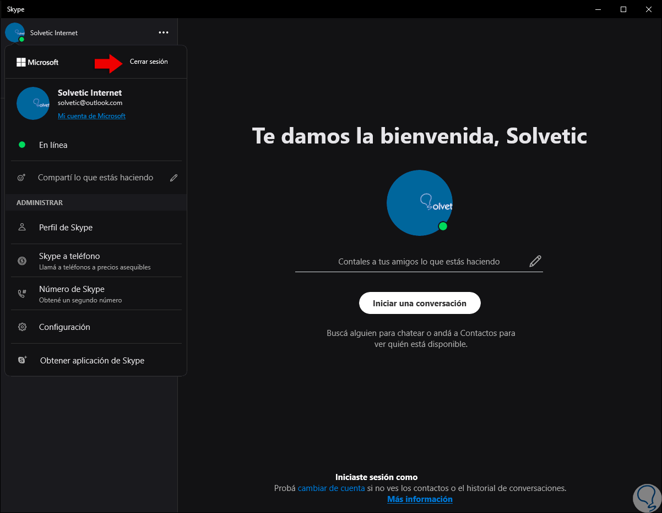Click the person icon for Perfil de Skype
Screen dimensions: 662x513
[22, 227]
